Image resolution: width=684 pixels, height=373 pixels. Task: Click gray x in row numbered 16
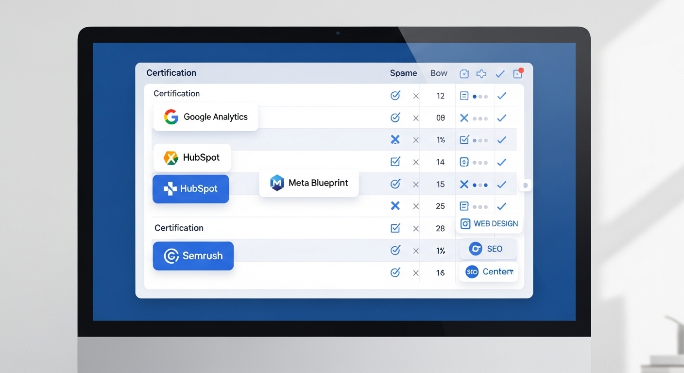[x=416, y=273]
